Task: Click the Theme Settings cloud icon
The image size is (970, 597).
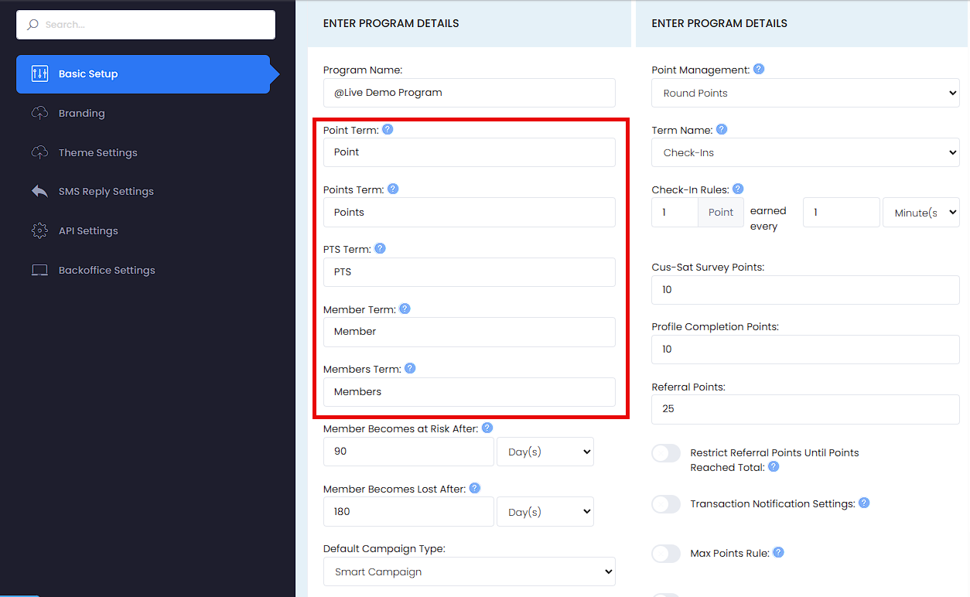Action: (39, 152)
